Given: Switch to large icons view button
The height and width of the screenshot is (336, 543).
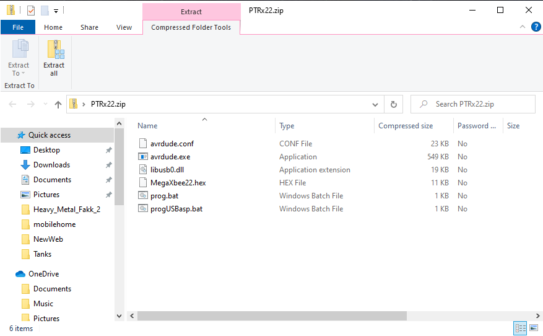Looking at the screenshot, I should click(x=534, y=328).
